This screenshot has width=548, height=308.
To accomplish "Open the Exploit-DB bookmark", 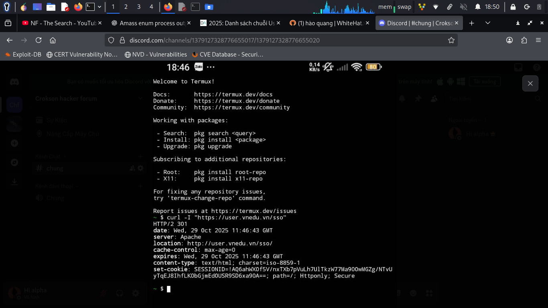I will (22, 55).
